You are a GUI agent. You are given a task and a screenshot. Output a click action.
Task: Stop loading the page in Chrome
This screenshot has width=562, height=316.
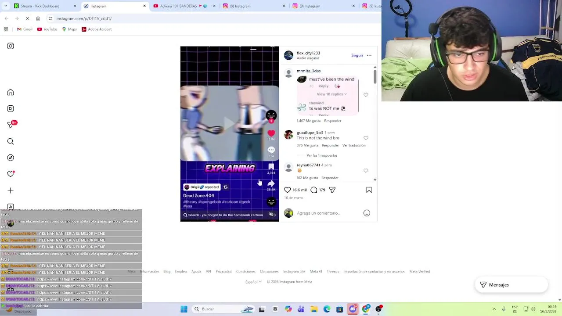coord(27,18)
